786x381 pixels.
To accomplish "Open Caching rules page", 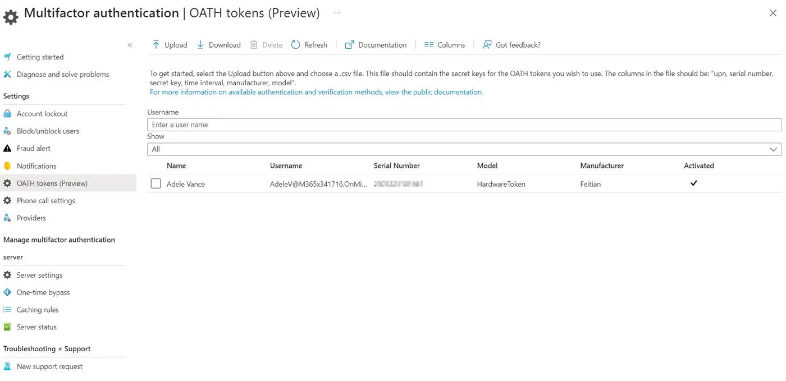I will pos(38,310).
